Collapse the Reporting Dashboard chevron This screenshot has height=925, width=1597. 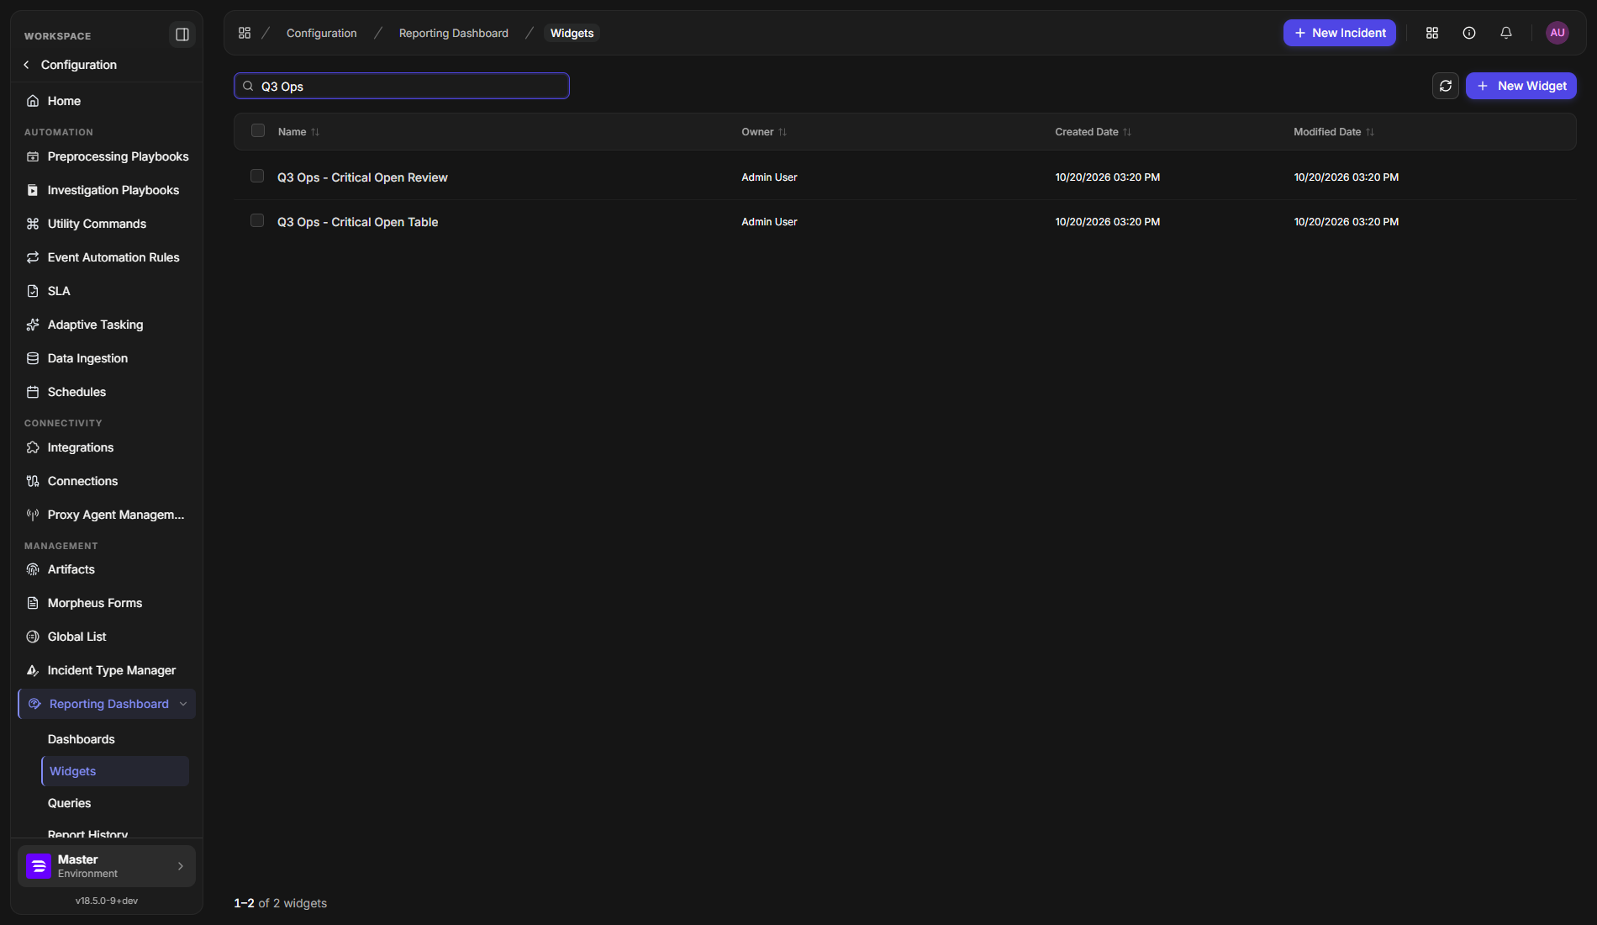point(183,704)
